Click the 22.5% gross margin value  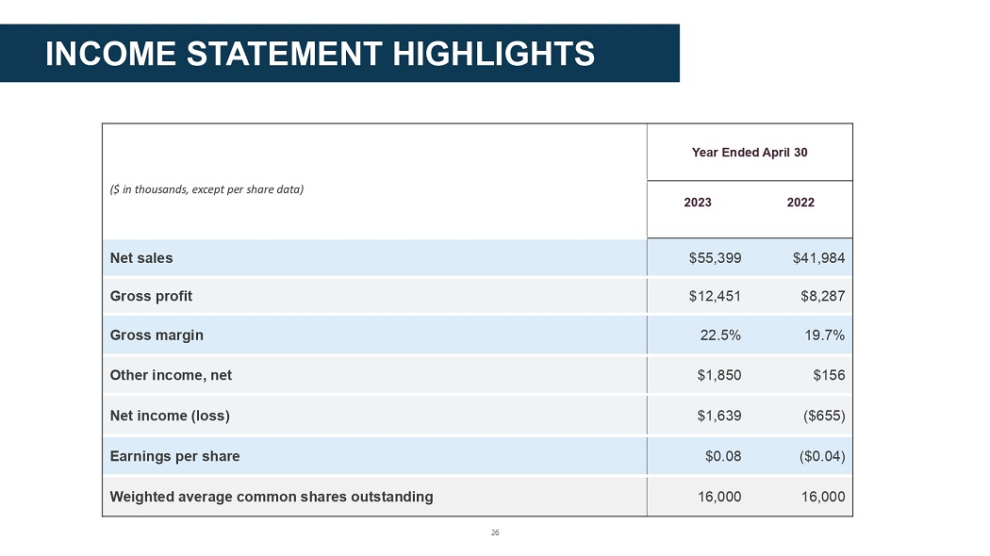pyautogui.click(x=720, y=335)
